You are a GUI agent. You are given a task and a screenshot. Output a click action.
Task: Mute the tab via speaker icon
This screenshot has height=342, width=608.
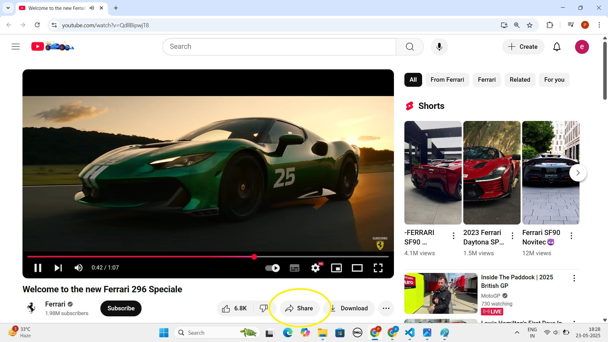[92, 8]
